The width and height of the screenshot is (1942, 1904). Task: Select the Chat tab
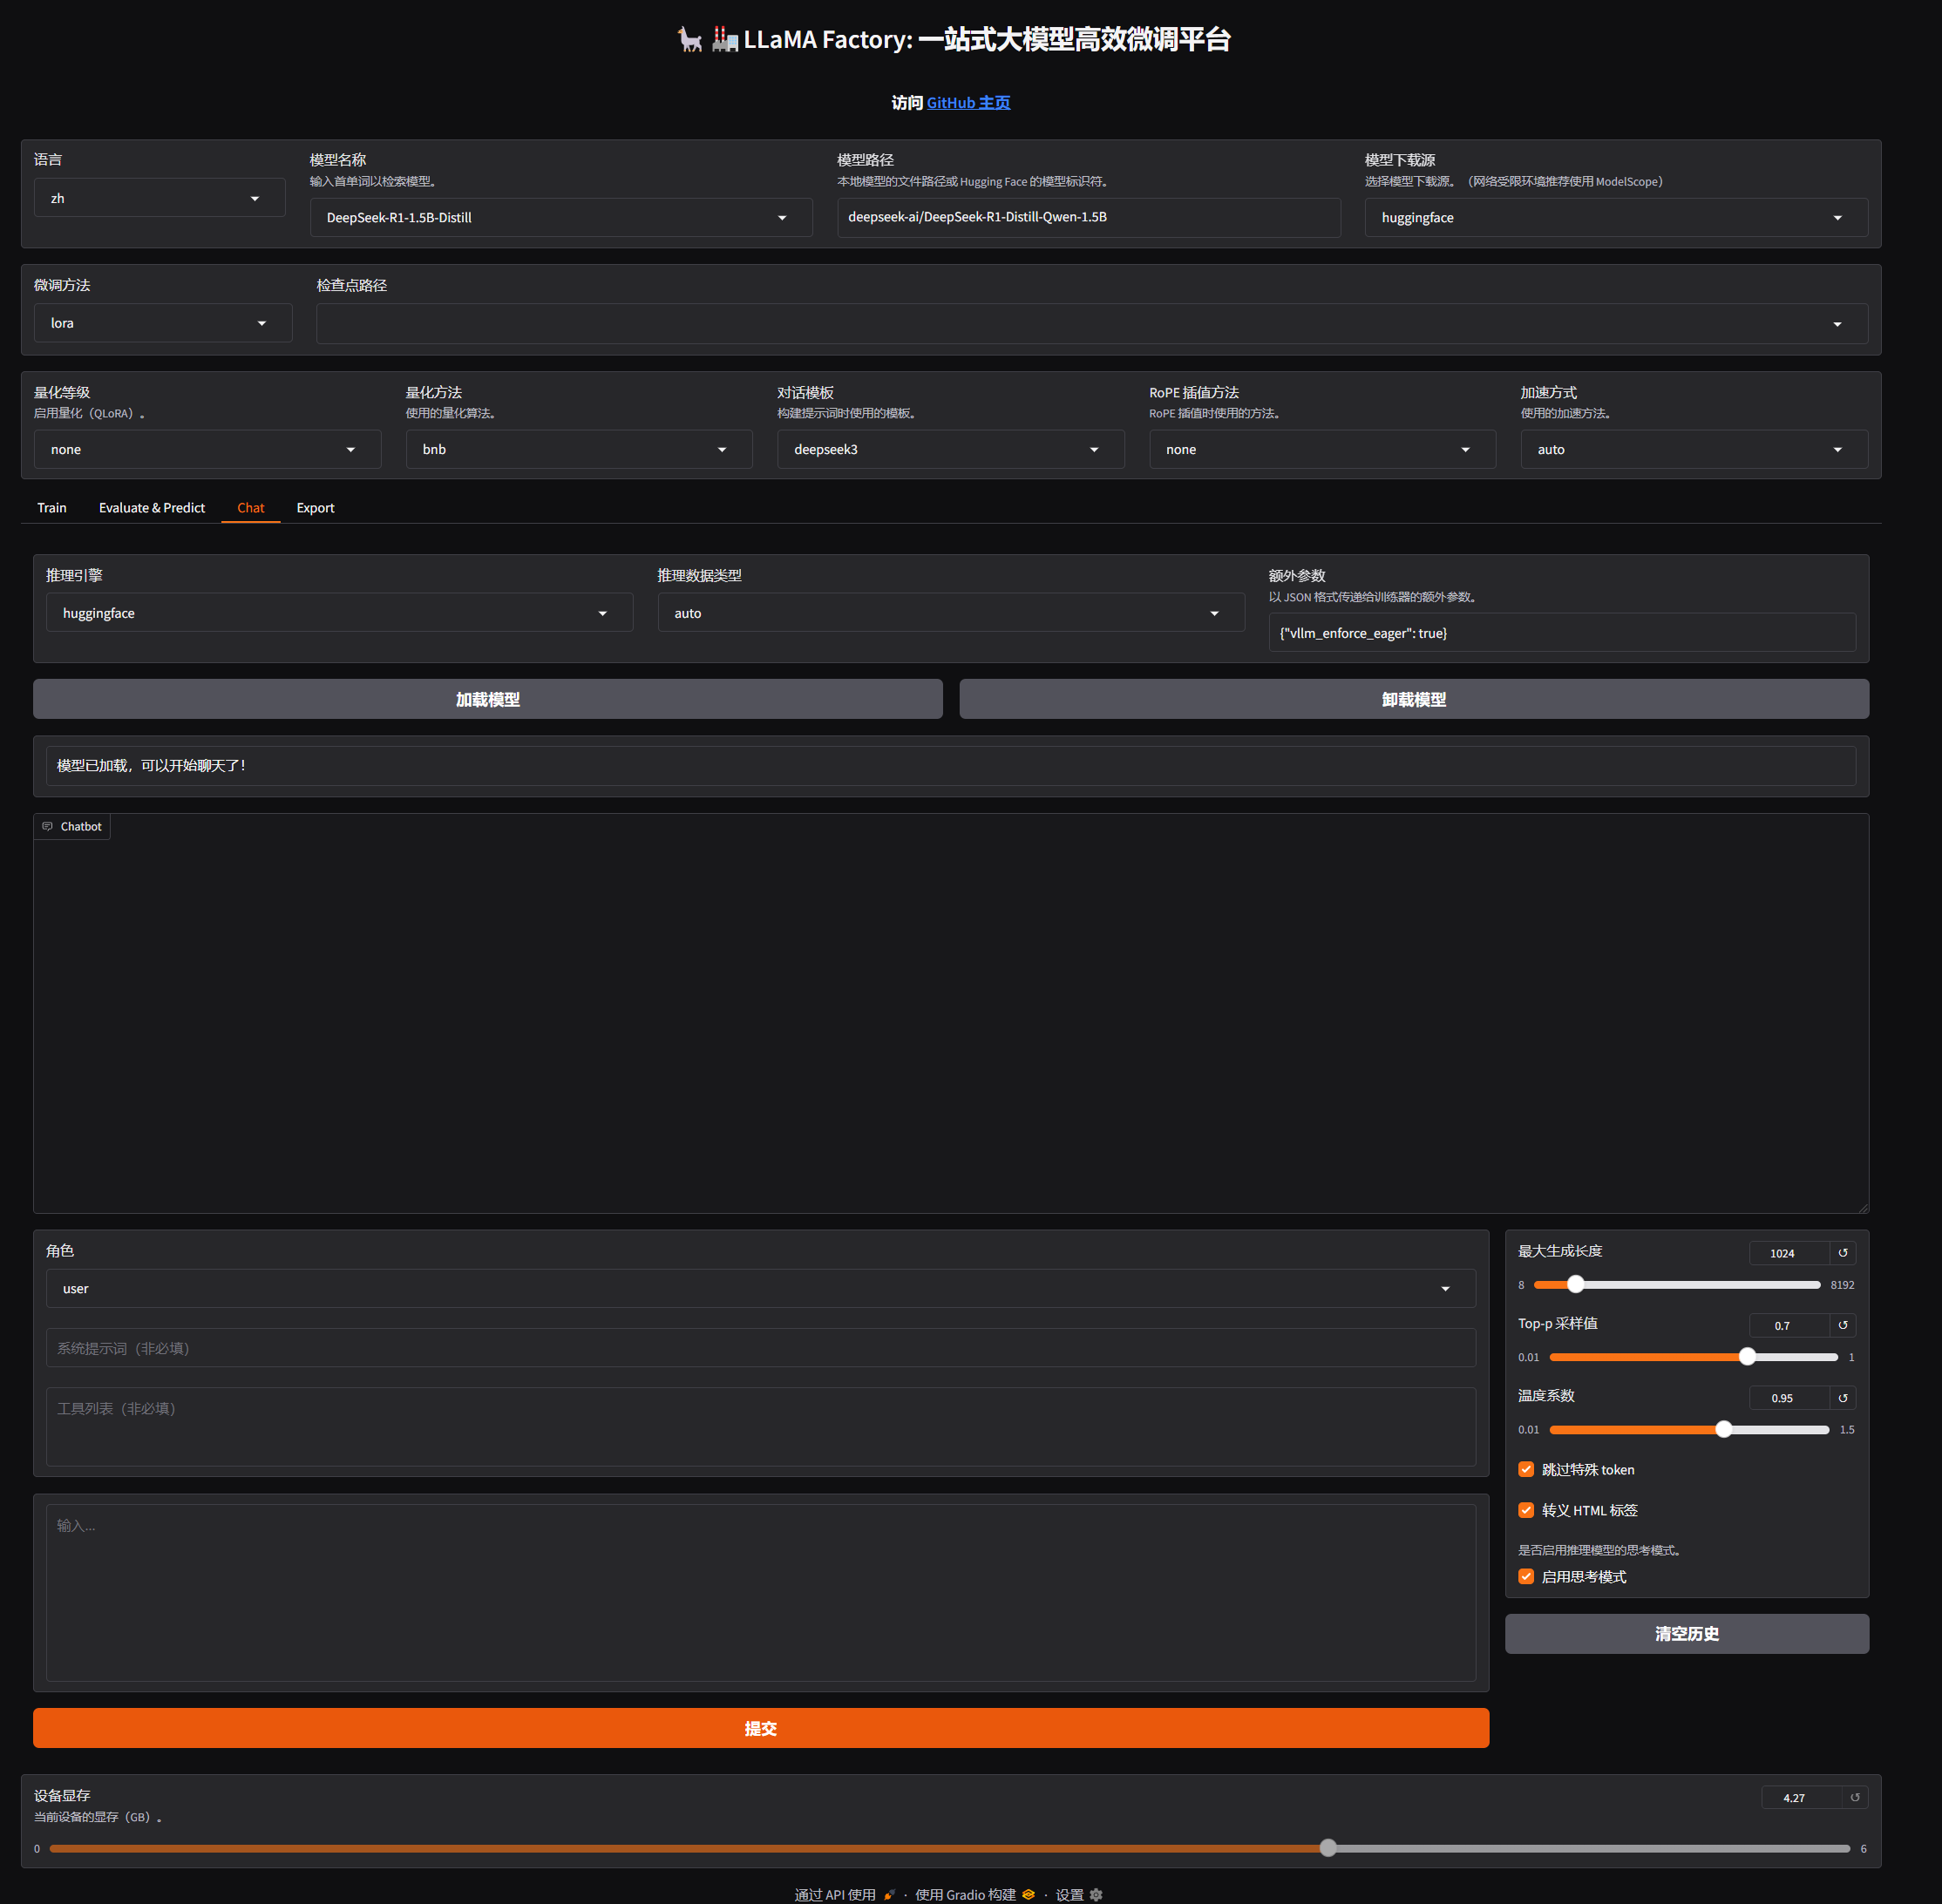pos(251,508)
